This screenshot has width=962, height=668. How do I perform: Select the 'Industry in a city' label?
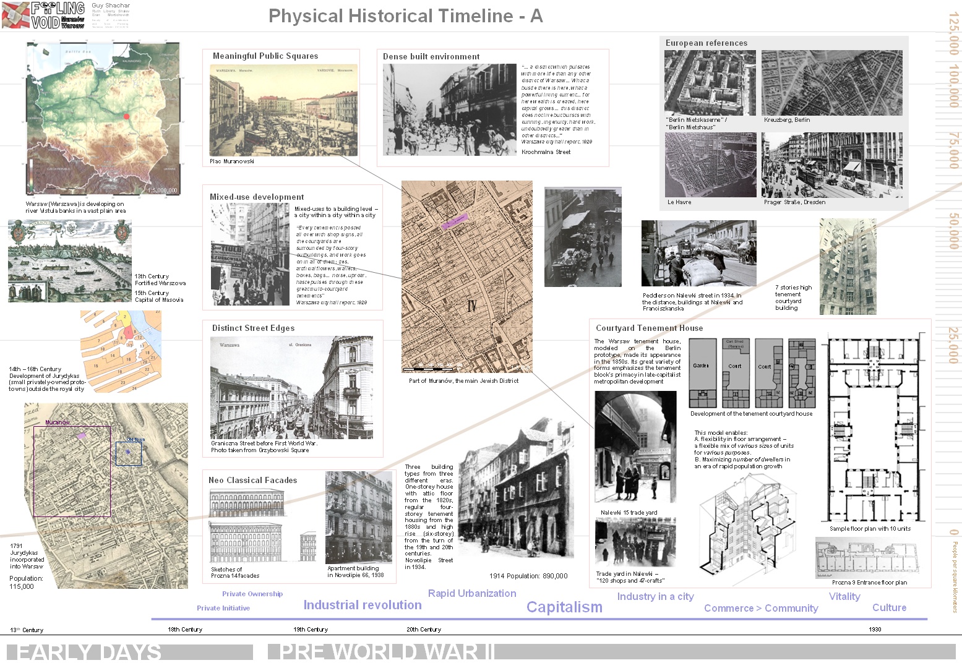pos(655,597)
